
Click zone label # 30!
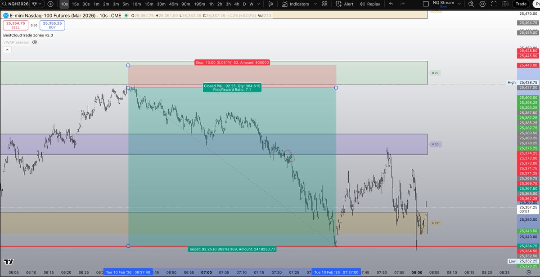(435, 144)
